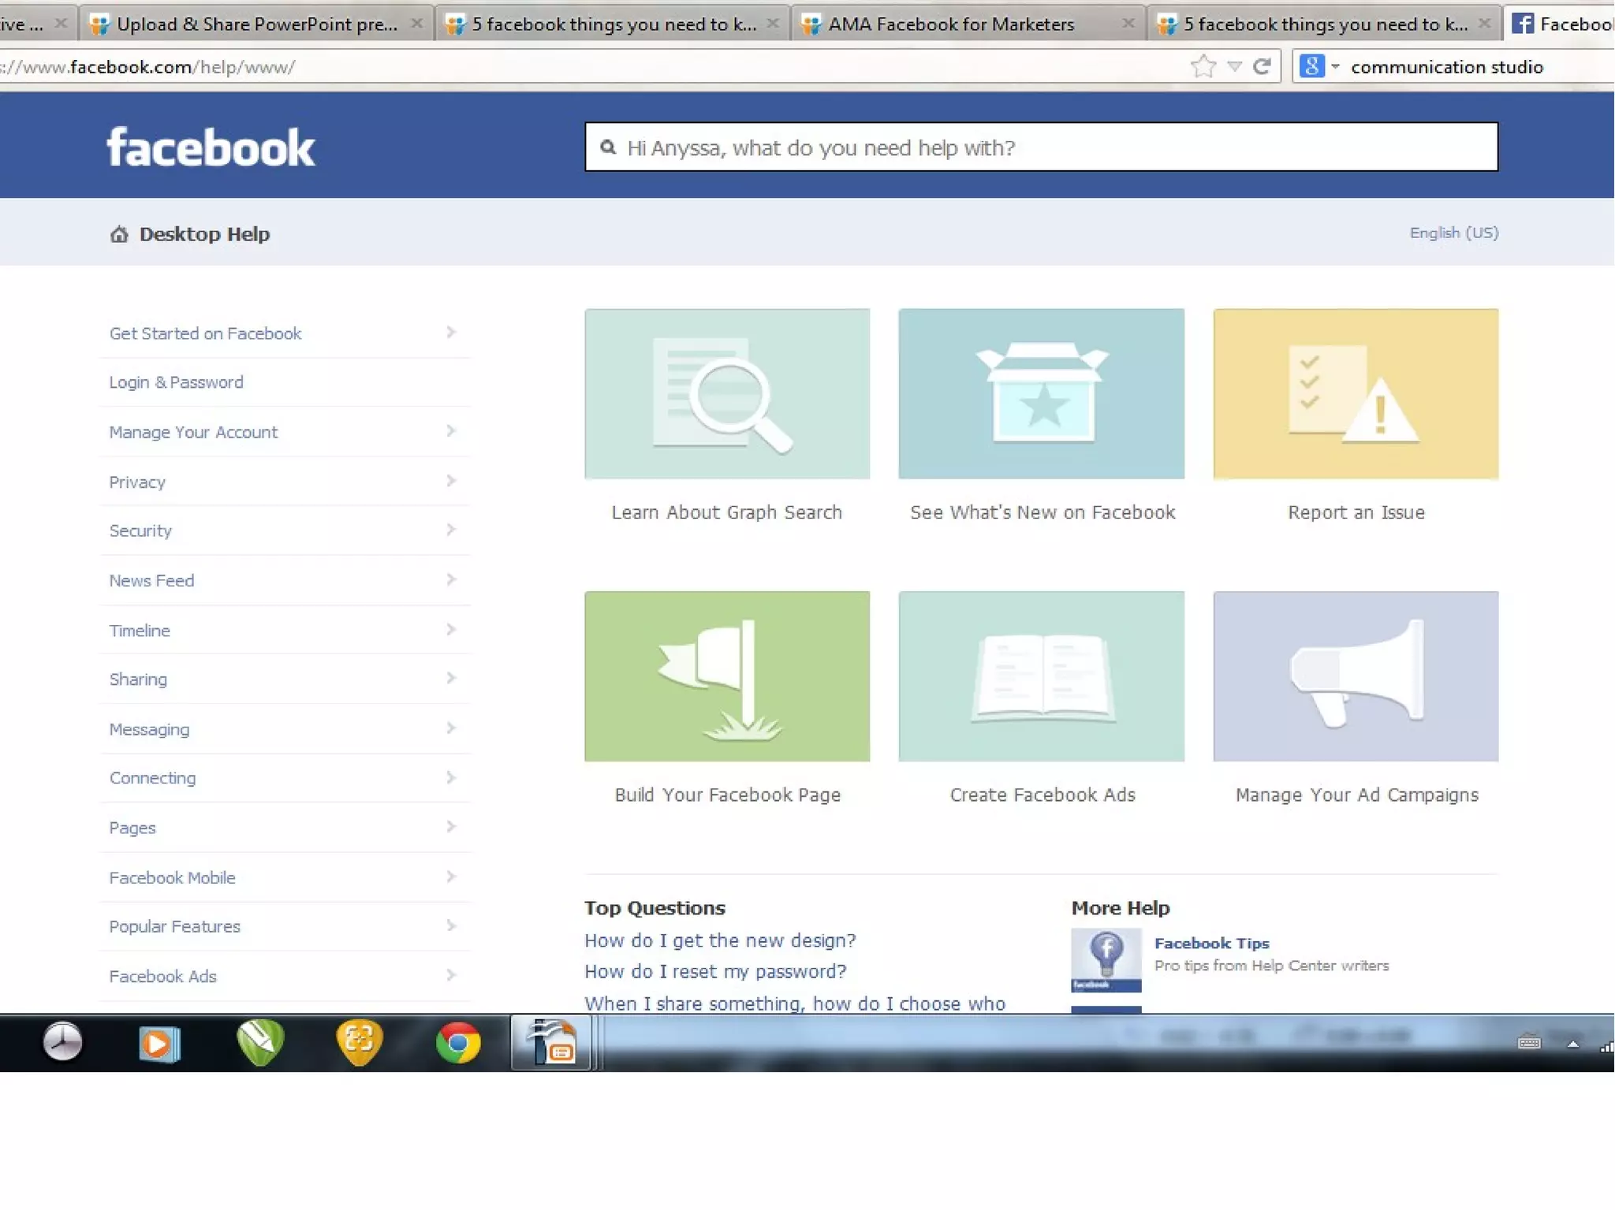
Task: Open the Build Your Facebook Page flag tile
Action: point(726,676)
